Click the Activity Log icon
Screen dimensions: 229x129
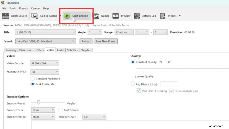(x=137, y=16)
